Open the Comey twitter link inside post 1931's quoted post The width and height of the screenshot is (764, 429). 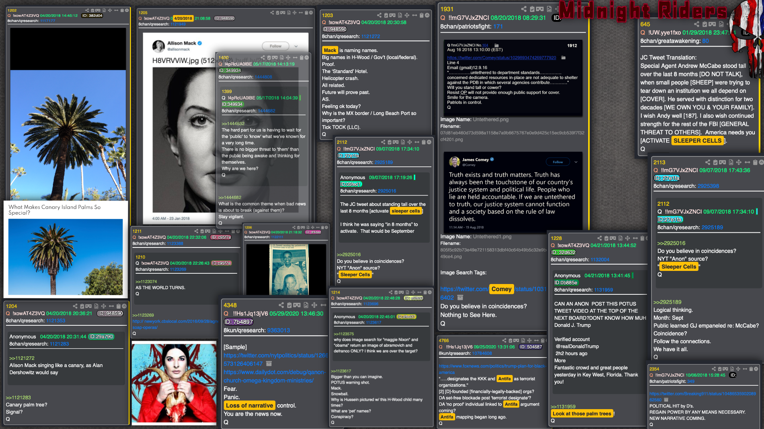click(x=501, y=58)
